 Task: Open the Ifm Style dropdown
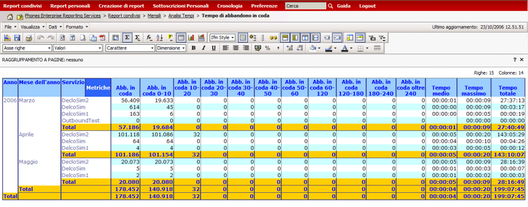pos(222,38)
